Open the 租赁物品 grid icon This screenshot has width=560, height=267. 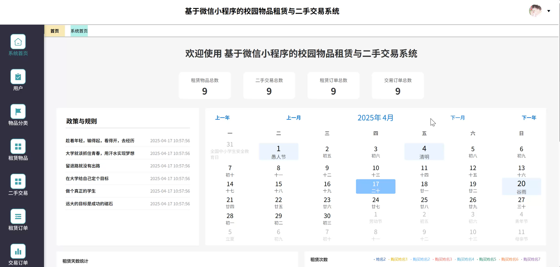coord(18,146)
